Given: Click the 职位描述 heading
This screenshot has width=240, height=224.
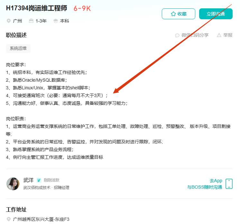Looking at the screenshot, I should pyautogui.click(x=16, y=35).
